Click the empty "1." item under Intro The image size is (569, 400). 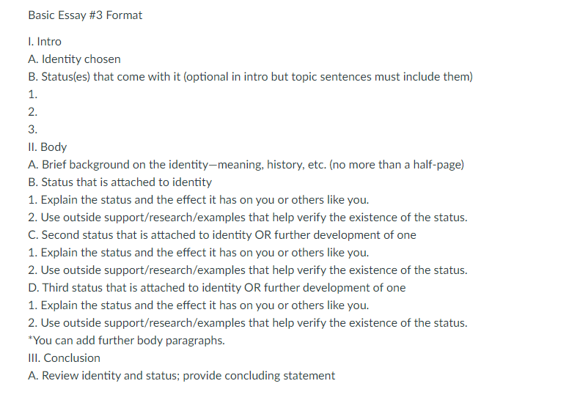(32, 95)
